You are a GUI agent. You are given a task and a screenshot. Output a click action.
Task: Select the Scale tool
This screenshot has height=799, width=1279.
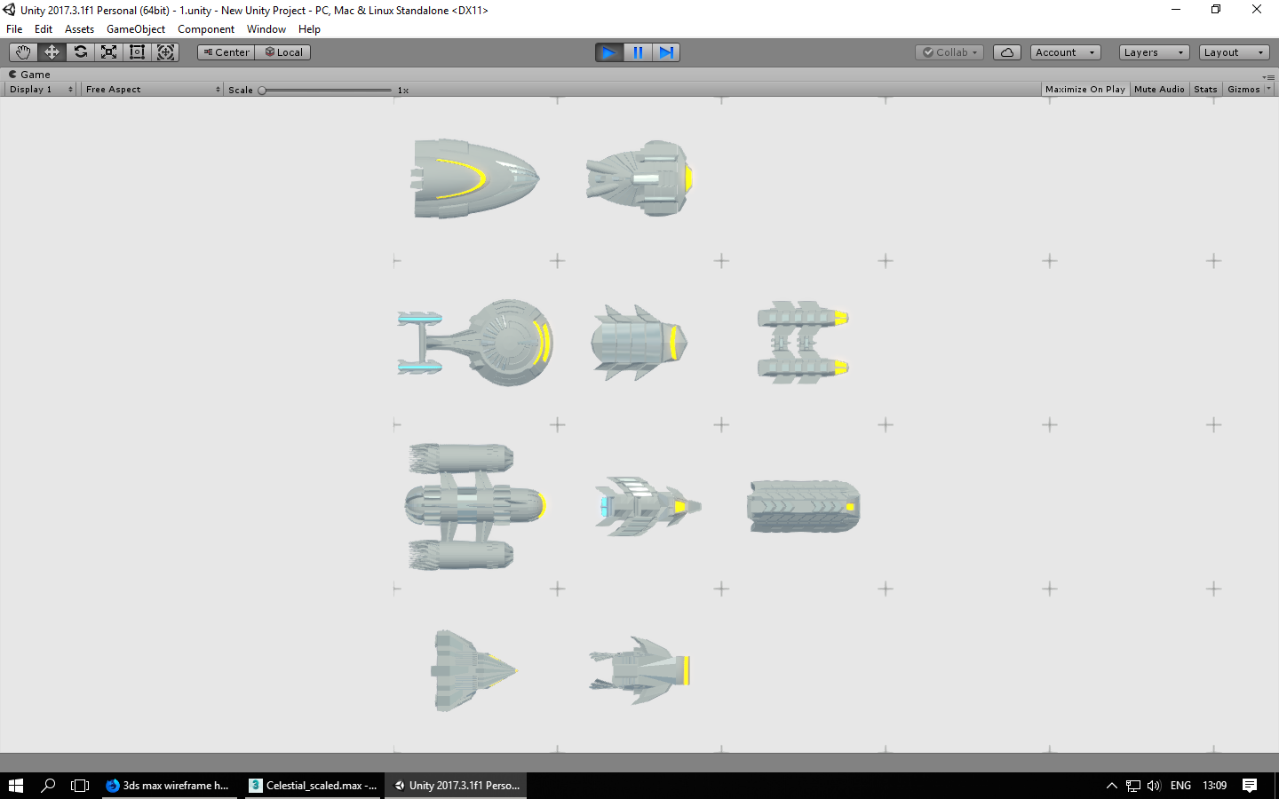point(108,52)
